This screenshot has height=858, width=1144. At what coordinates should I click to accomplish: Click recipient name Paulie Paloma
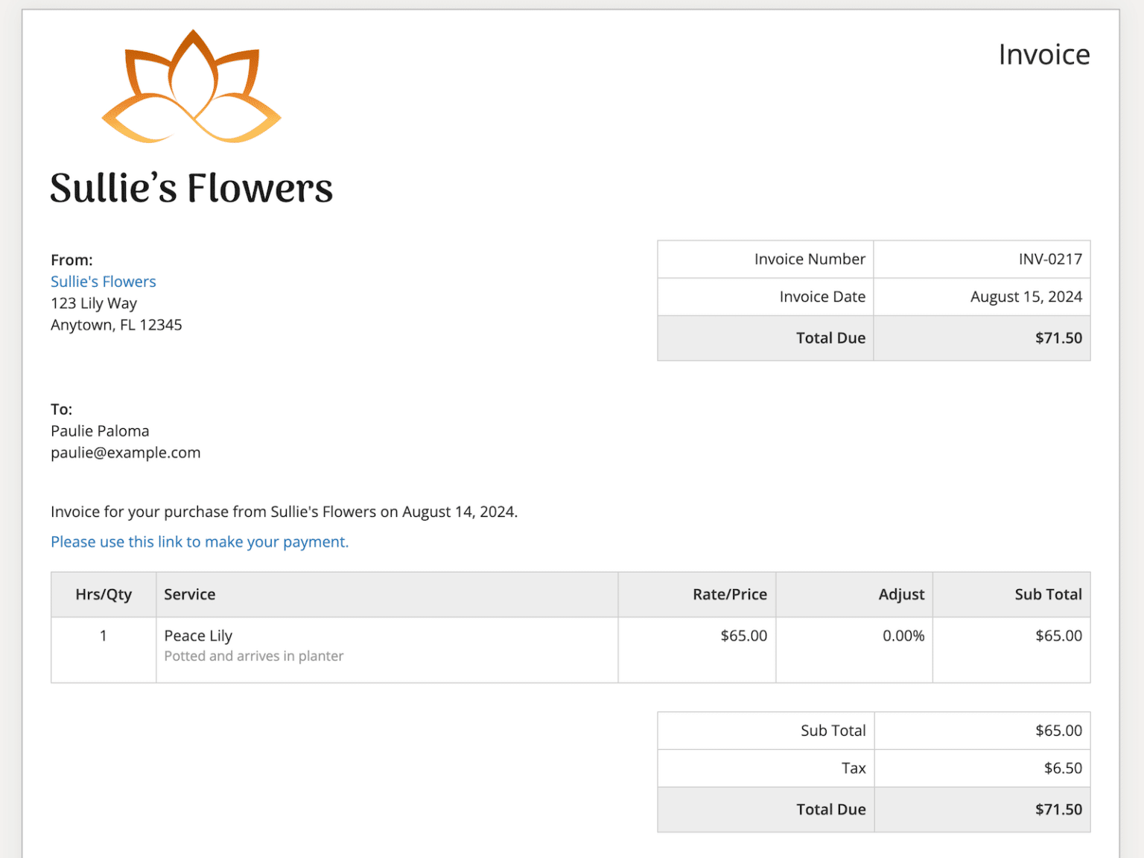point(100,430)
